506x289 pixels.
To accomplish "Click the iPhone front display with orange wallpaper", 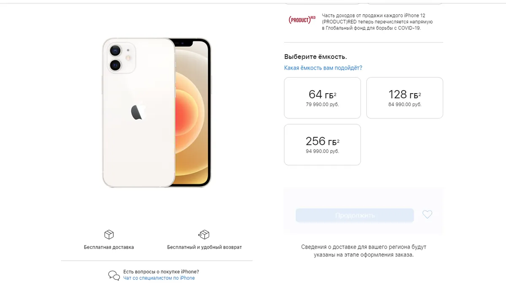I will point(192,112).
